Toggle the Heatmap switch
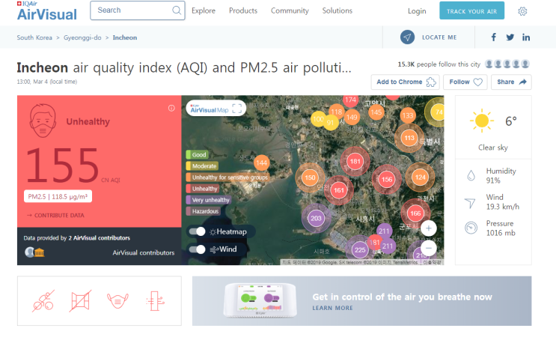This screenshot has height=343, width=556. pyautogui.click(x=198, y=231)
